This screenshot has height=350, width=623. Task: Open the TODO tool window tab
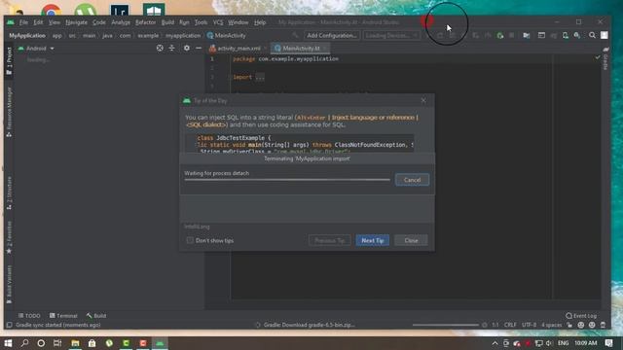tap(29, 315)
